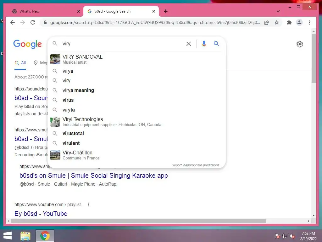The width and height of the screenshot is (322, 242).
Task: Select the virus suggestion
Action: [136, 100]
